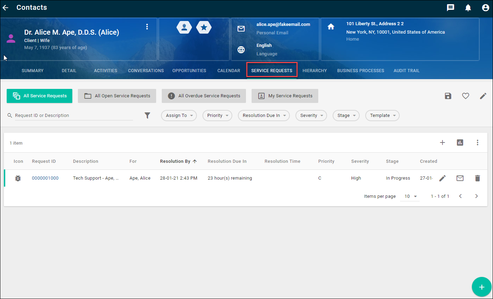Switch to the Business Processes tab
The width and height of the screenshot is (493, 299).
coord(361,71)
